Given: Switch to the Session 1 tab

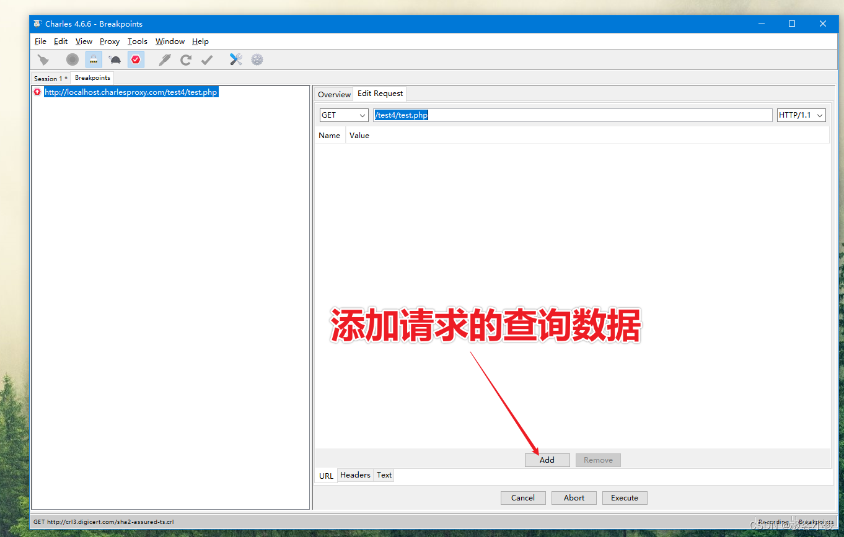Looking at the screenshot, I should coord(51,79).
